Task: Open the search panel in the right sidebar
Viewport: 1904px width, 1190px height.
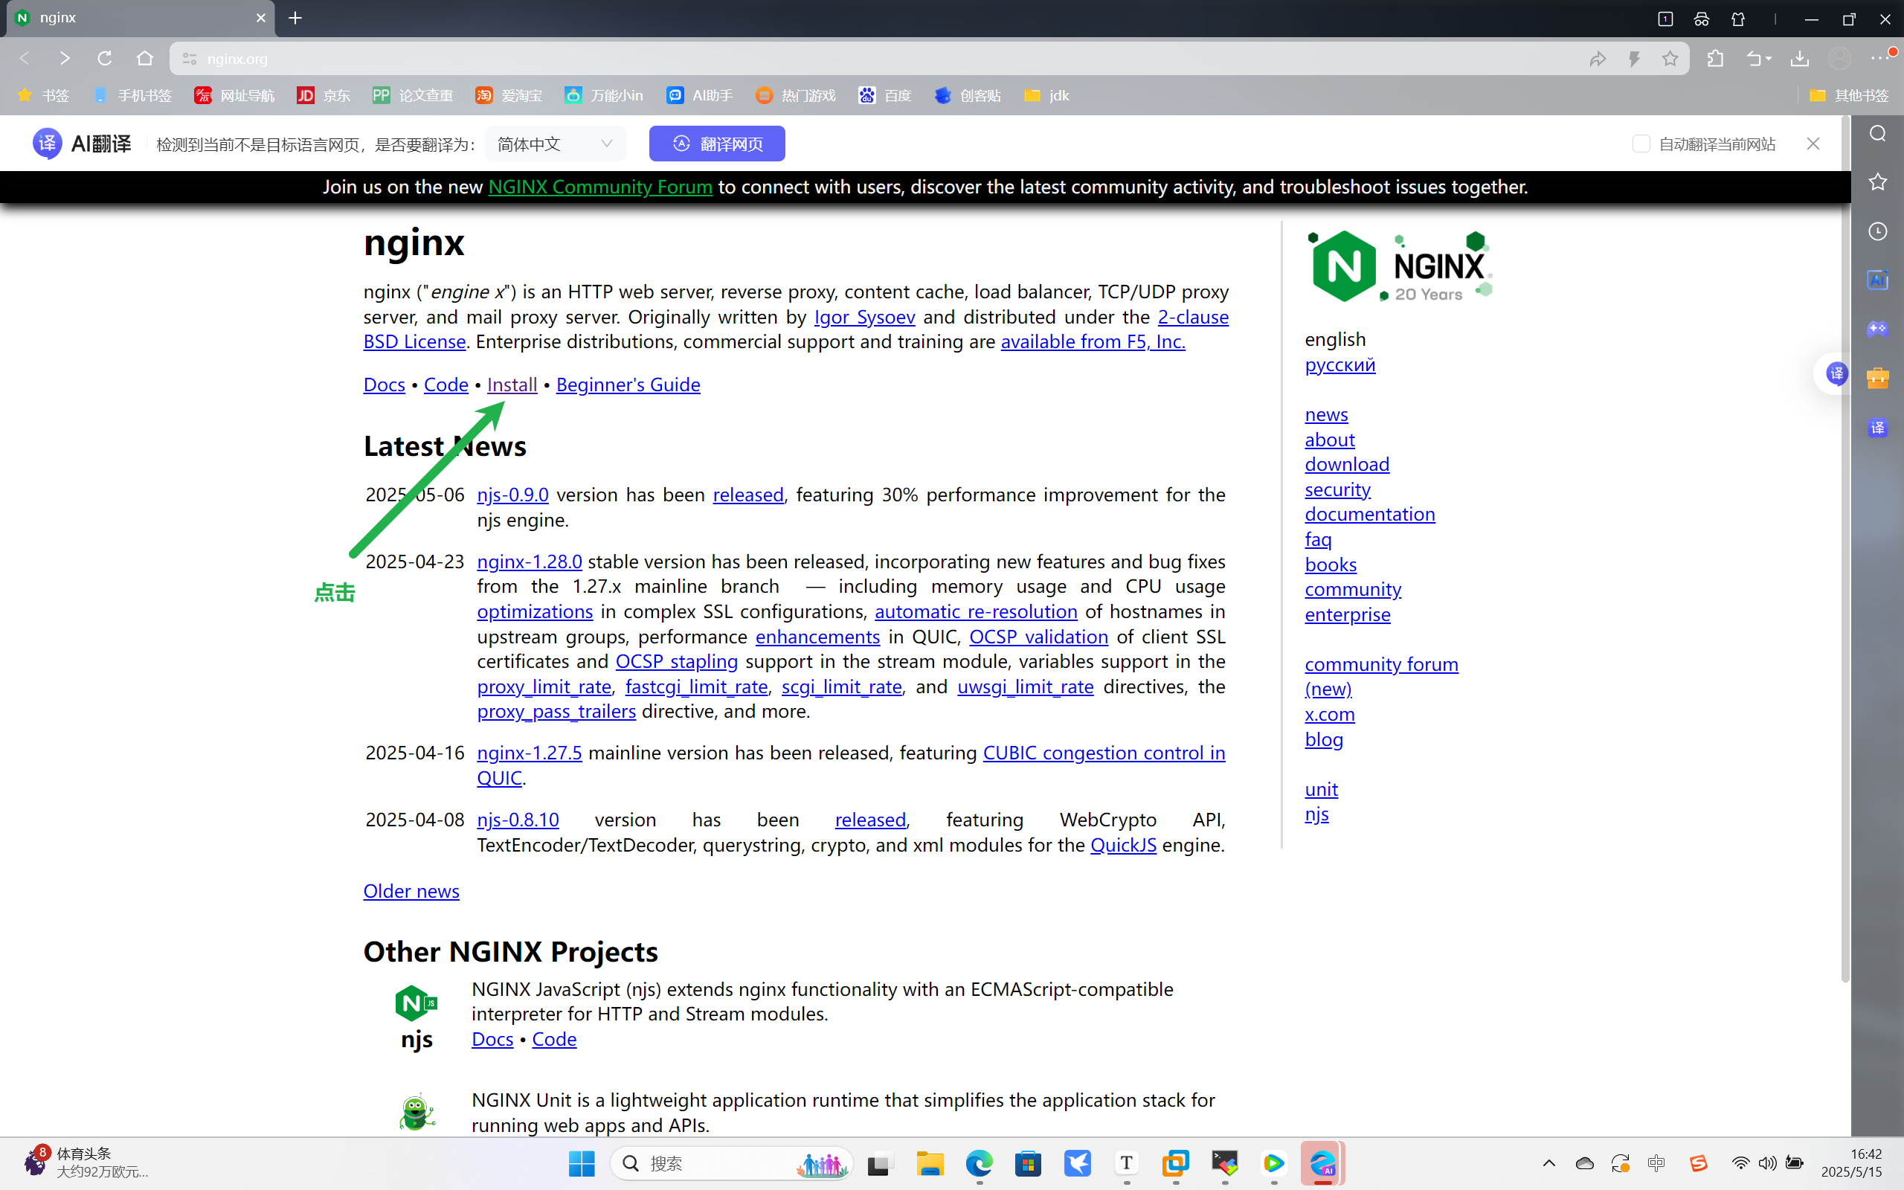Action: (x=1879, y=133)
